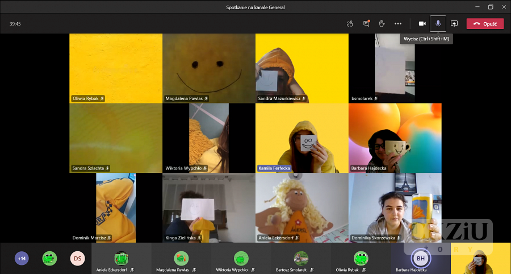Expand the +14 overflow participants list
The image size is (511, 274).
(22, 259)
